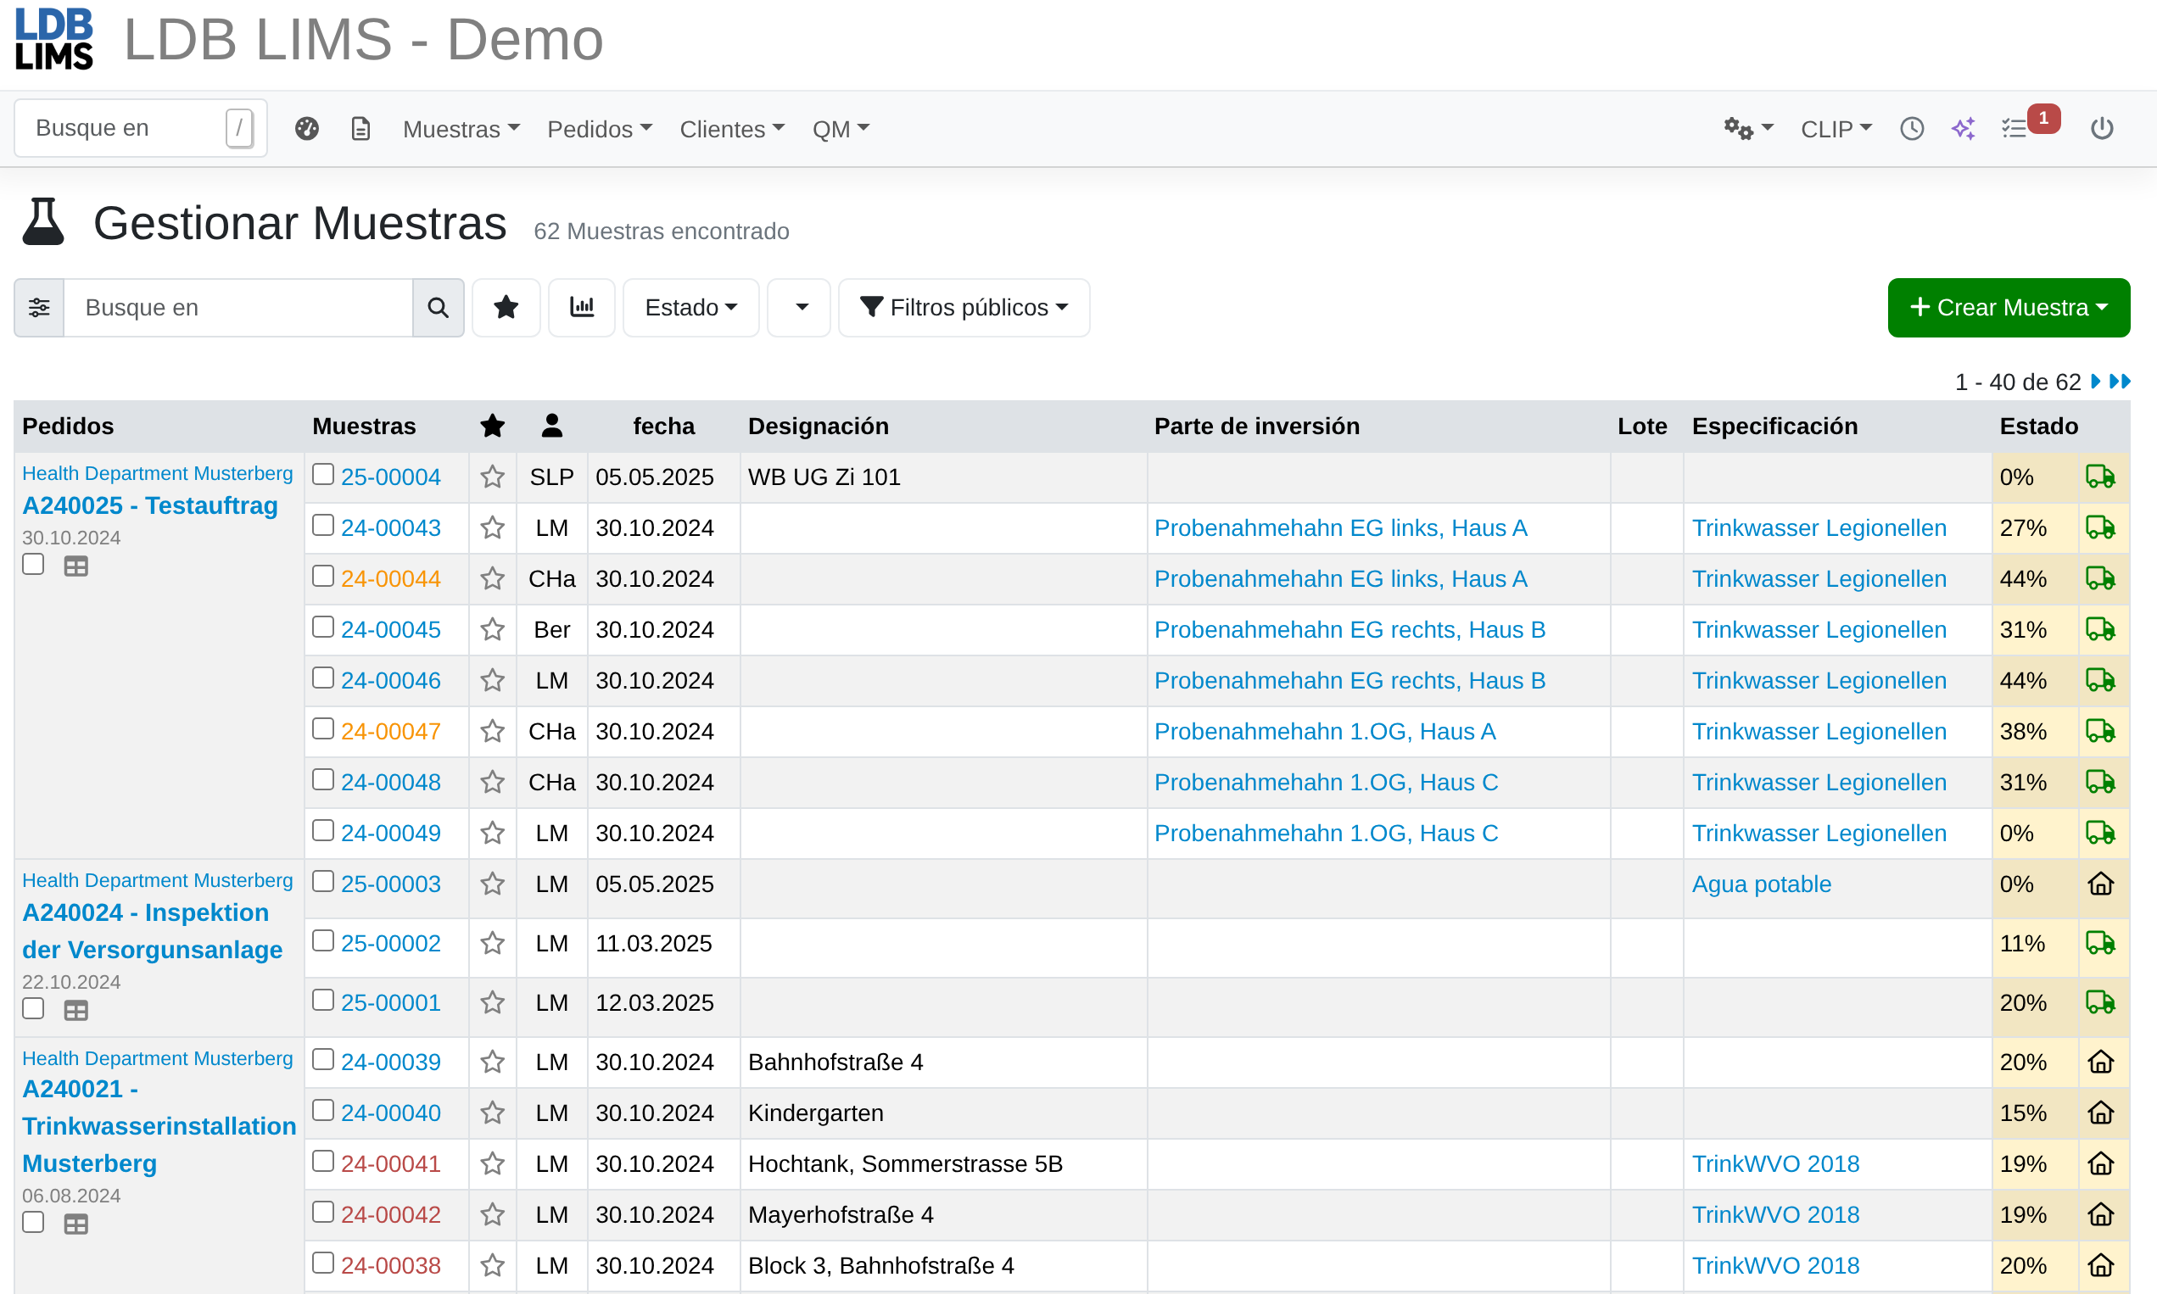This screenshot has height=1294, width=2157.
Task: Click the document icon in the top navbar
Action: coord(360,129)
